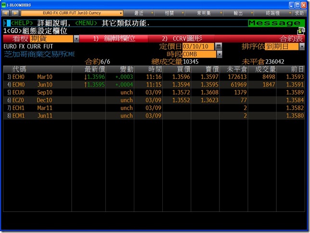Expand the 看板 期貨 dropdown arrow
Screen dimensions: 310x233
click(x=77, y=39)
